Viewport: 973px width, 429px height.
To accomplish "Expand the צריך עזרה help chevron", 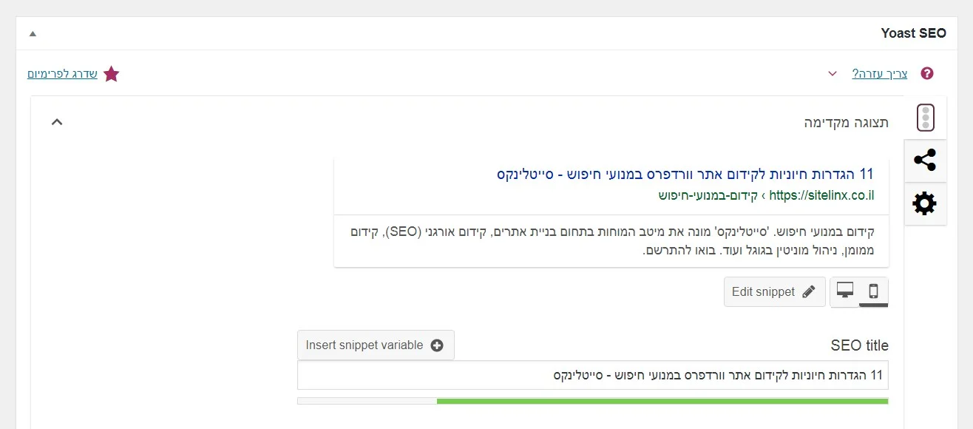I will click(833, 73).
